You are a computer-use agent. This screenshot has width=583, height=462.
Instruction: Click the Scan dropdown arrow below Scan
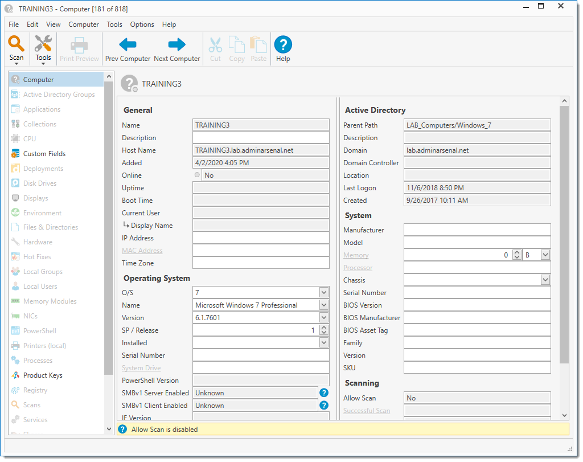17,64
